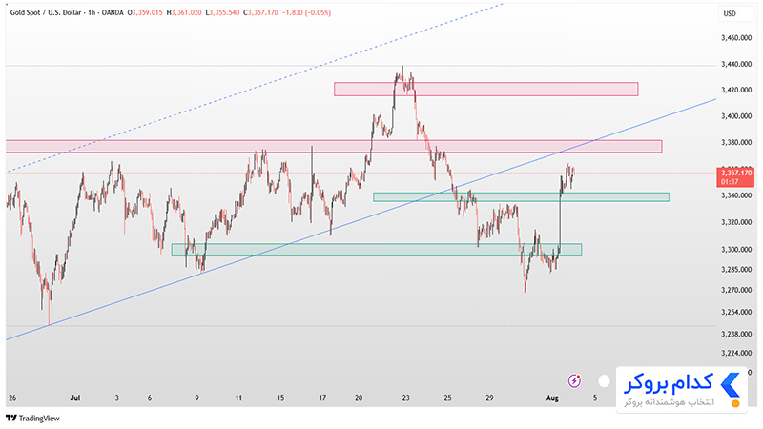The width and height of the screenshot is (763, 429).
Task: Click the blue chevron broker logo
Action: [730, 385]
